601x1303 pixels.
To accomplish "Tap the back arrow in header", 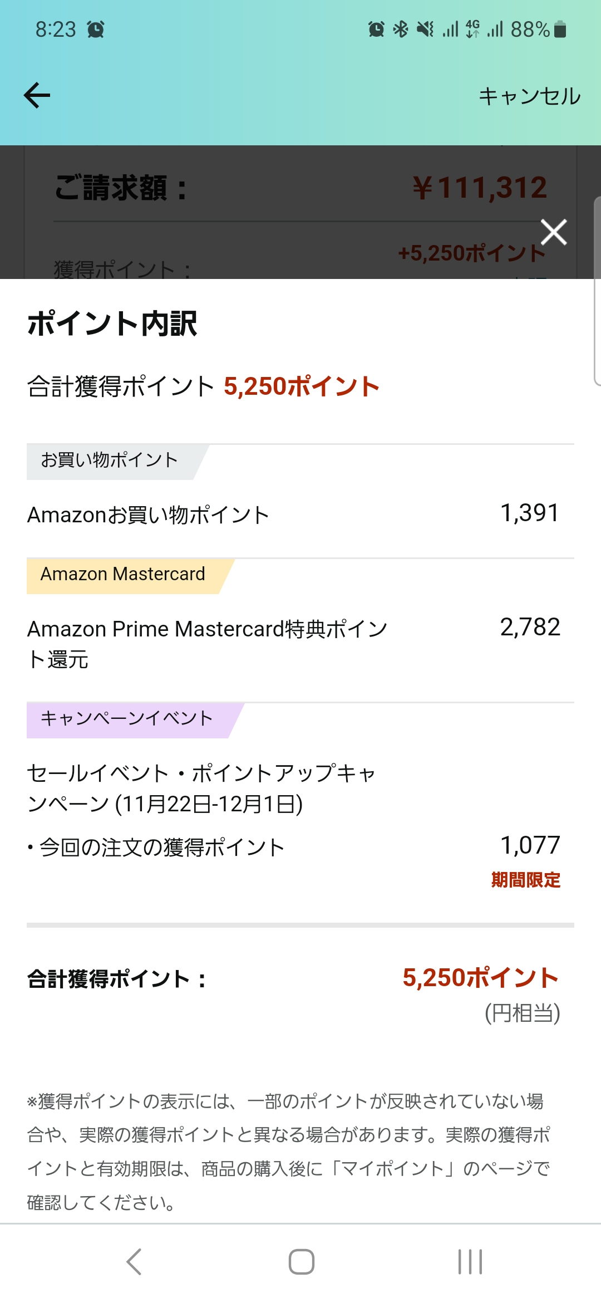I will [37, 95].
